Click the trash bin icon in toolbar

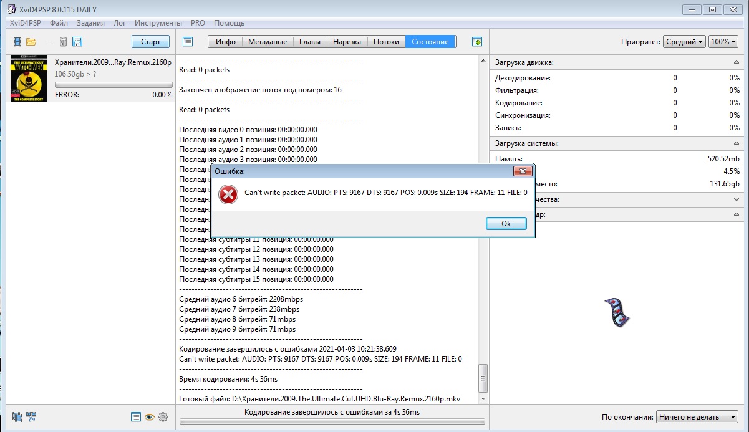point(63,42)
